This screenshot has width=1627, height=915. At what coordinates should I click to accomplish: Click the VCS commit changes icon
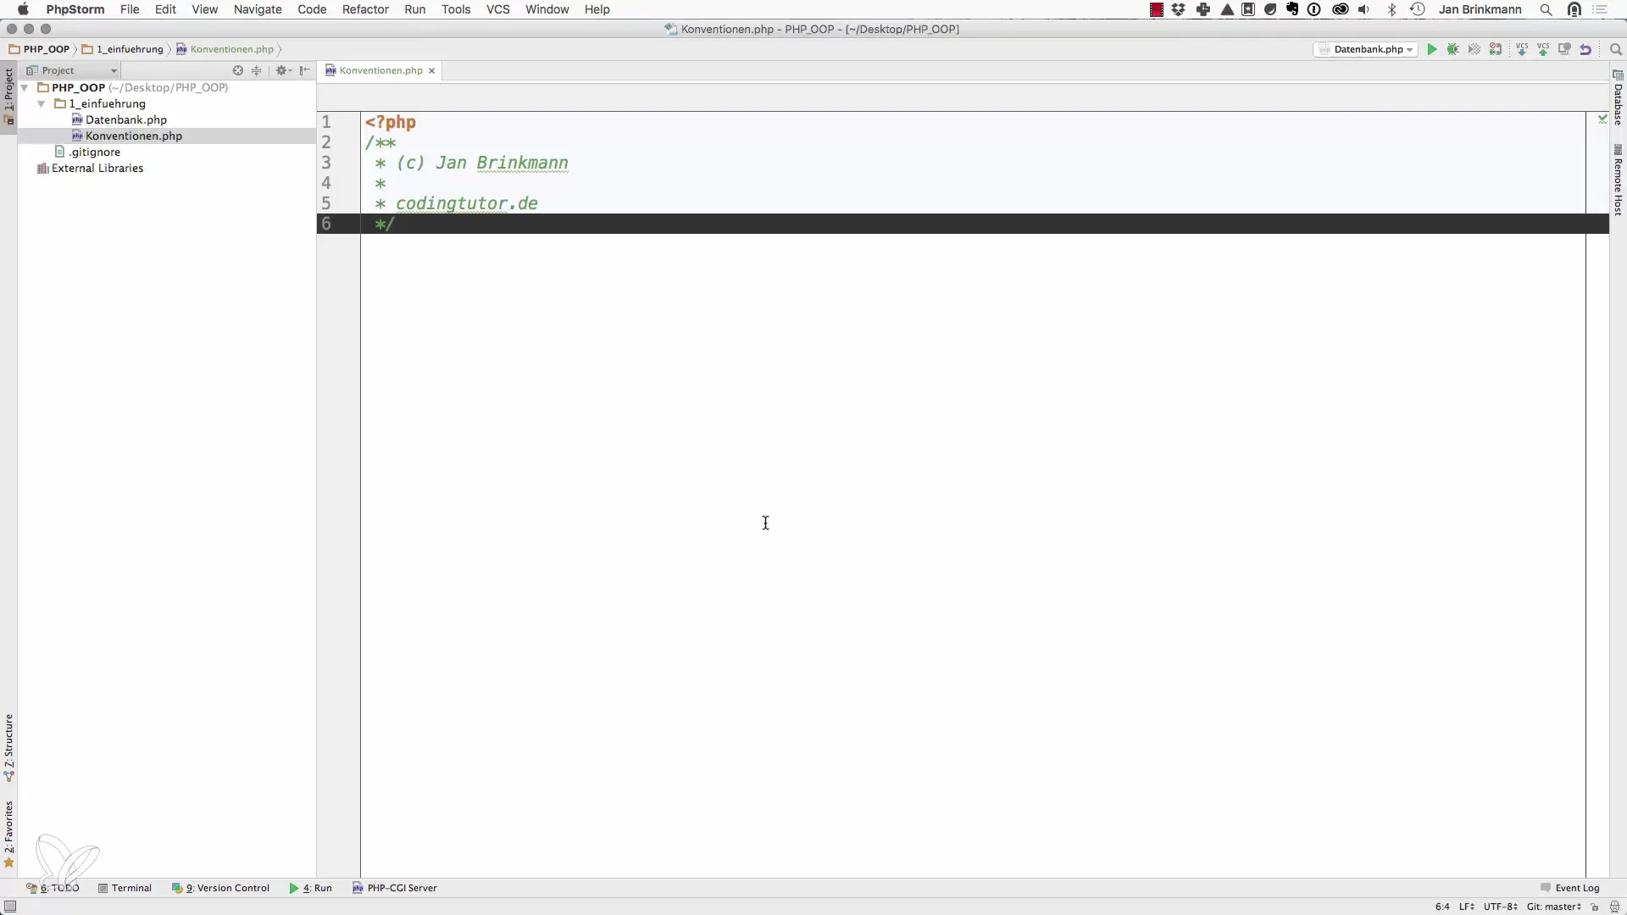pyautogui.click(x=1543, y=50)
